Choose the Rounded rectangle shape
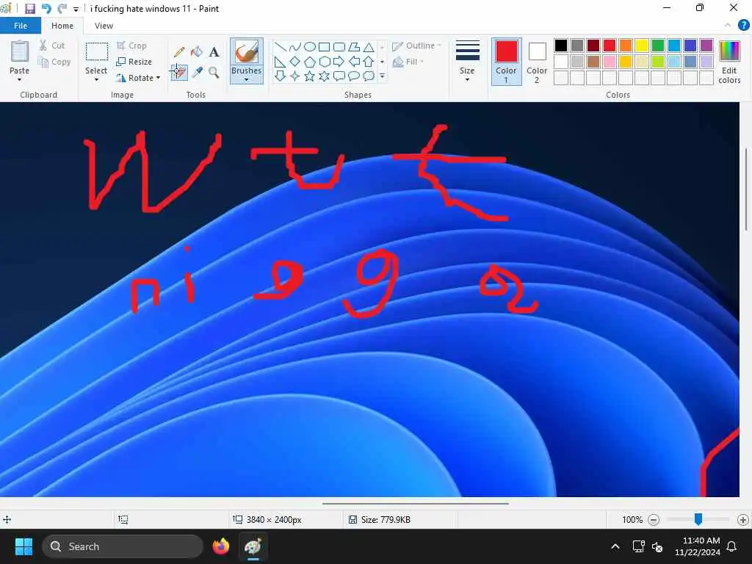This screenshot has height=564, width=752. coord(339,47)
